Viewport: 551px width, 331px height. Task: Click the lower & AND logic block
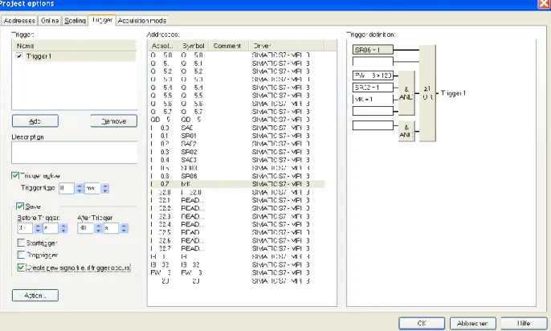(406, 131)
